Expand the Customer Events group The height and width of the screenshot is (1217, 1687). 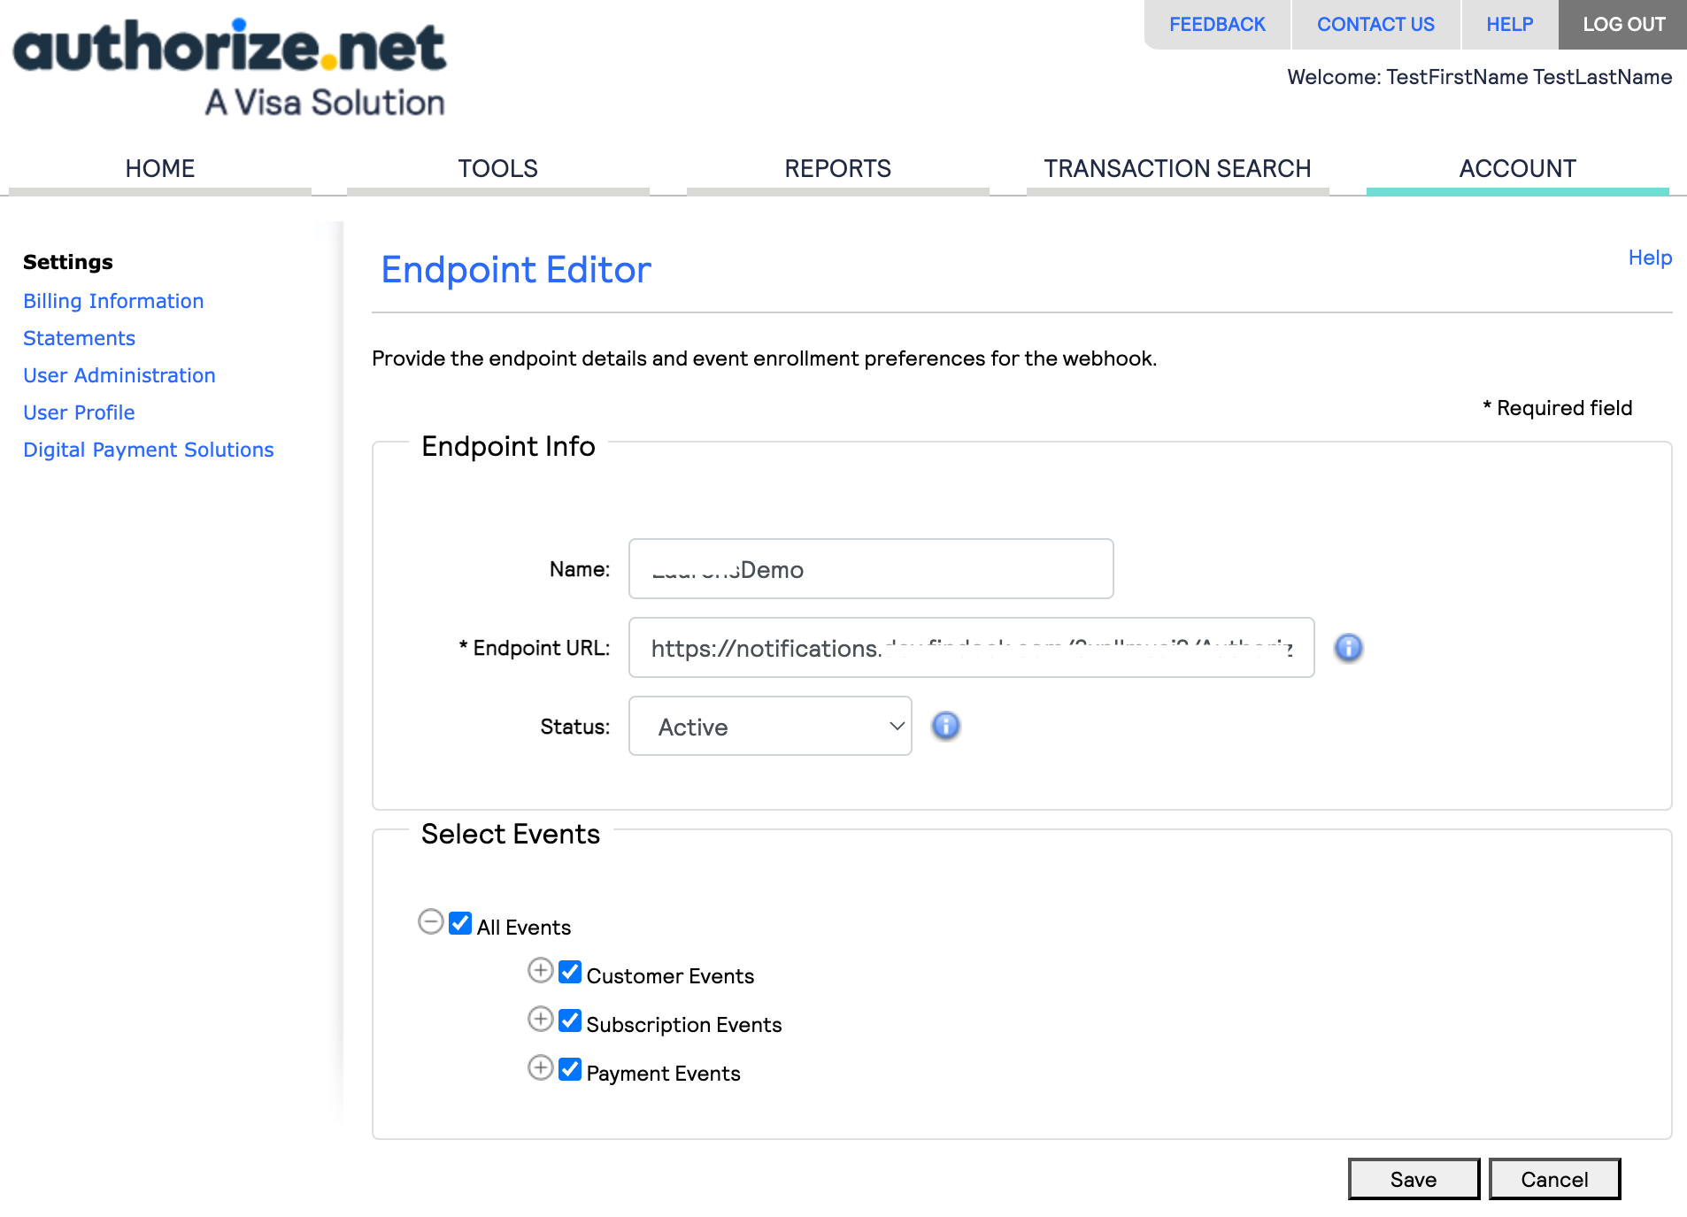[x=540, y=971]
